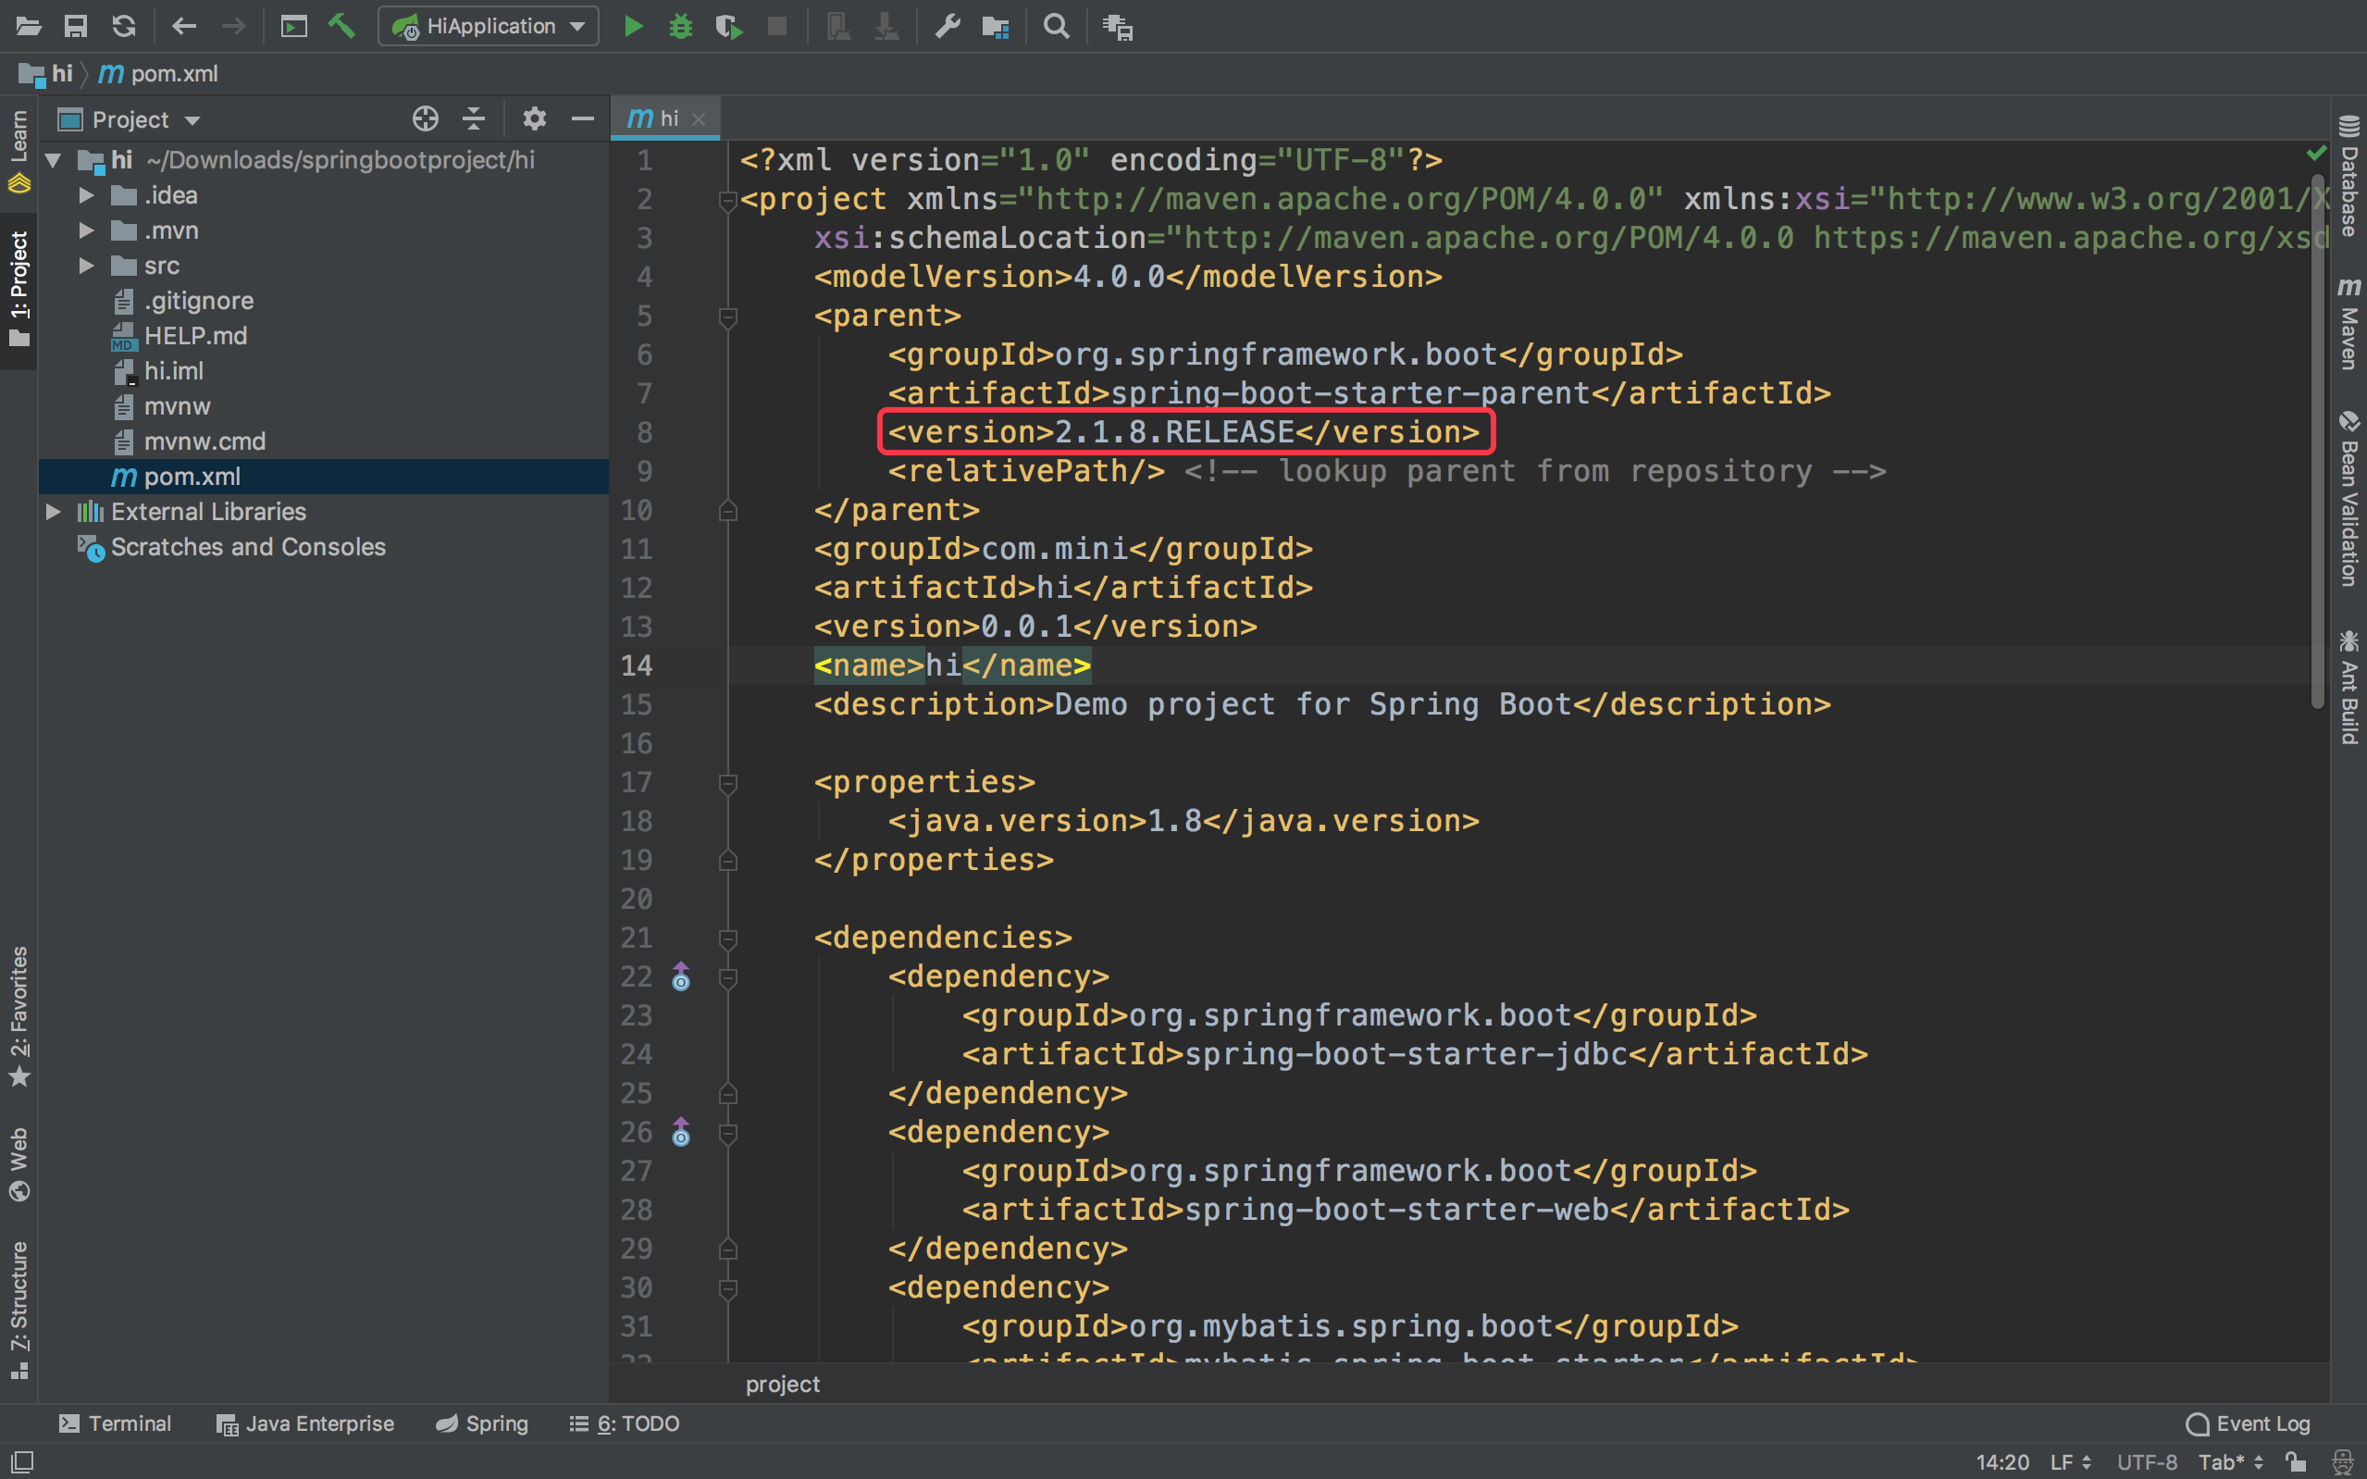Build project using the hammer icon

(341, 27)
